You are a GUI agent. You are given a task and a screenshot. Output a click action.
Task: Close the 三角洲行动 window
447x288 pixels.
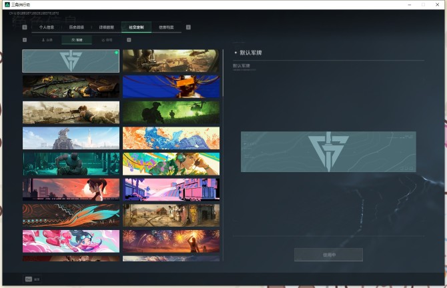click(x=437, y=5)
